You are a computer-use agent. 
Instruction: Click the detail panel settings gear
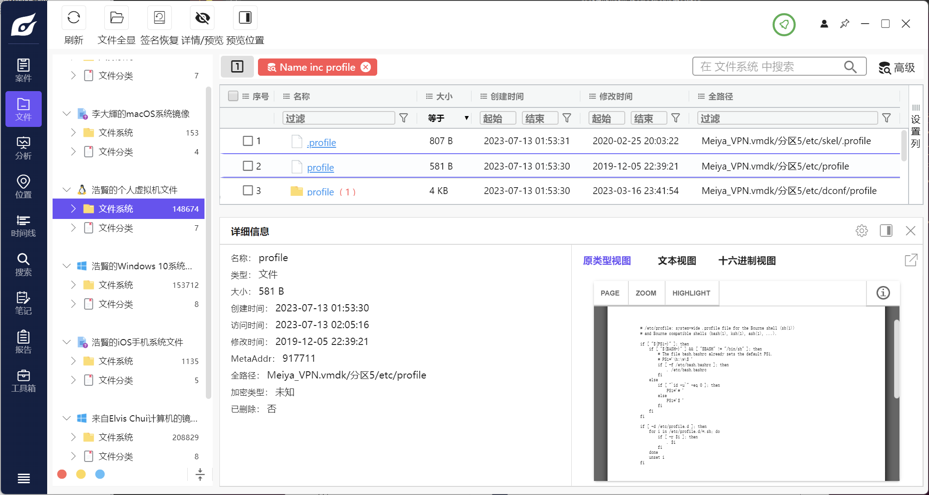tap(861, 231)
